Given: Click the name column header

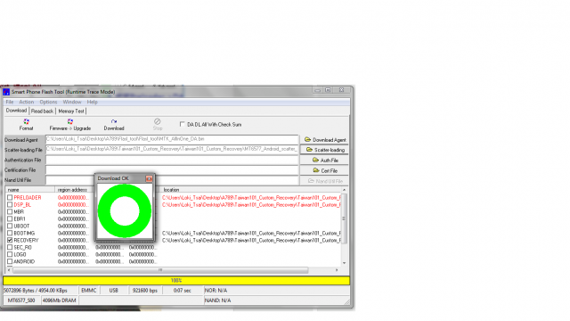Looking at the screenshot, I should click(x=29, y=190).
